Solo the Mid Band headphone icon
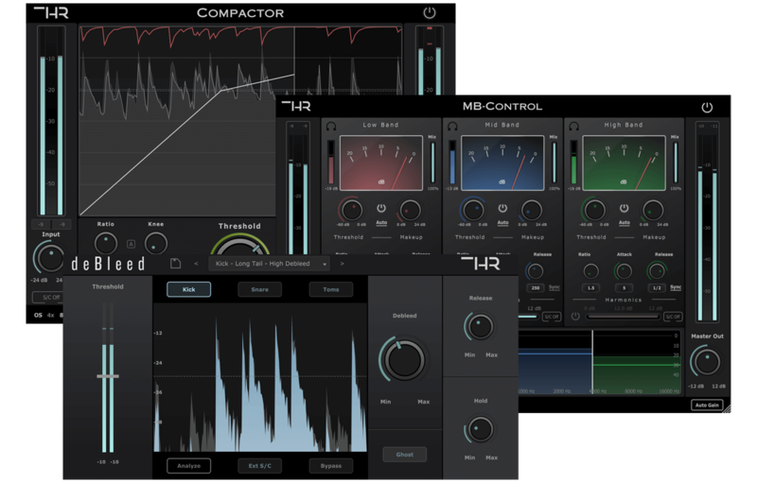This screenshot has width=757, height=483. 450,125
